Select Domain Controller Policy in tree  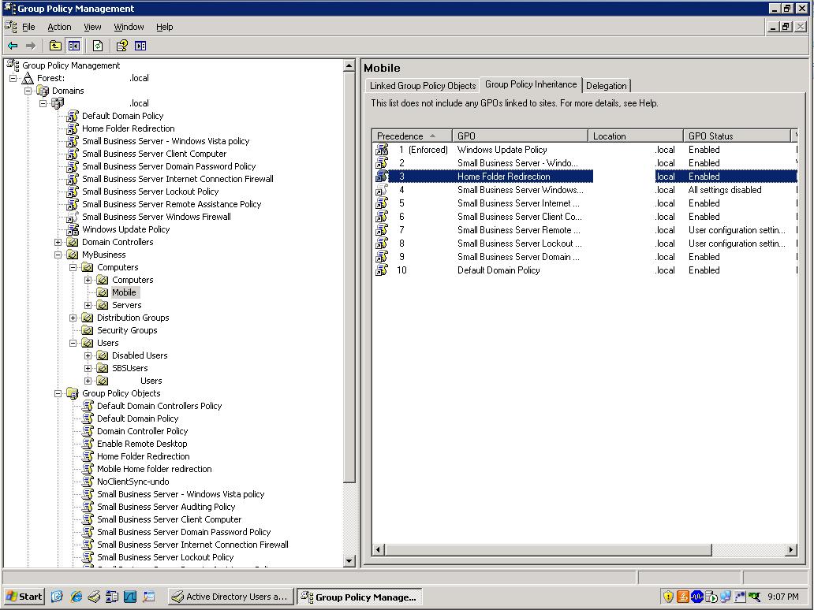(x=142, y=431)
